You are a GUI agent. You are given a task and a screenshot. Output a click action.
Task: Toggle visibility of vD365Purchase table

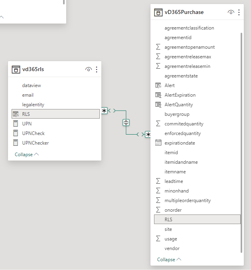(x=231, y=12)
